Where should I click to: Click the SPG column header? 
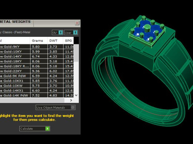68,40
